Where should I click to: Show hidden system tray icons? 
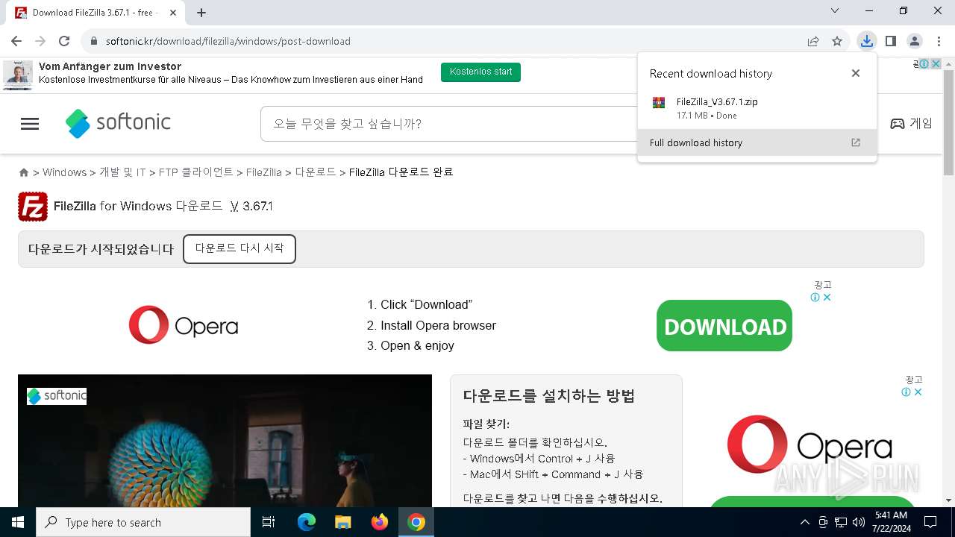[x=804, y=522]
